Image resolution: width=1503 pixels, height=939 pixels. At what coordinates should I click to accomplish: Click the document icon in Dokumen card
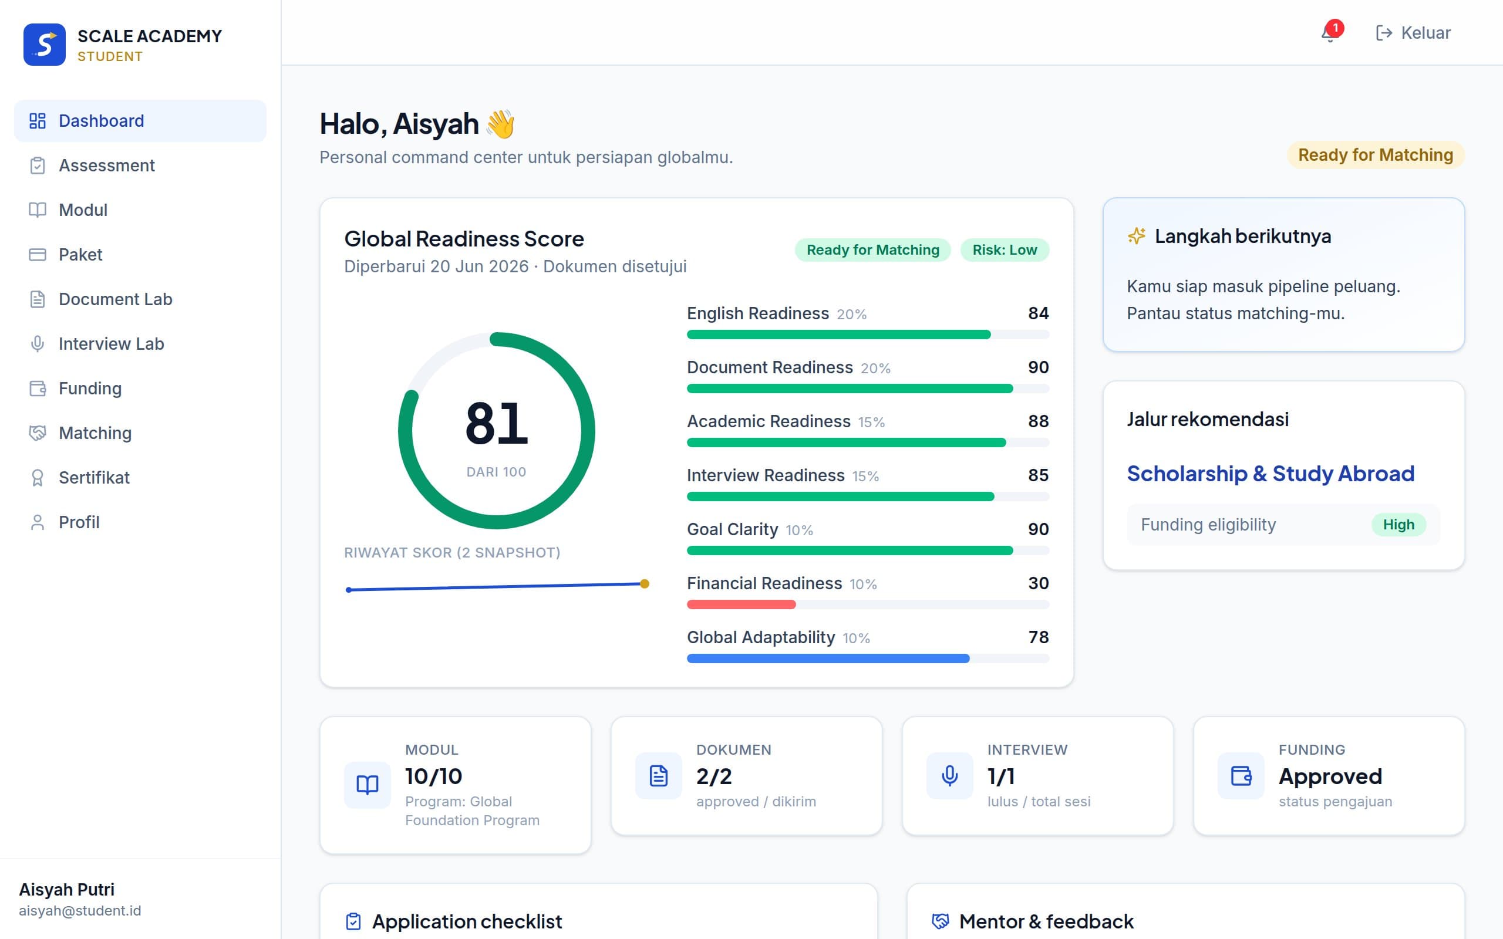[658, 776]
